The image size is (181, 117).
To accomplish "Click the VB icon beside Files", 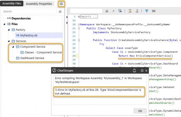I will tap(9, 24).
